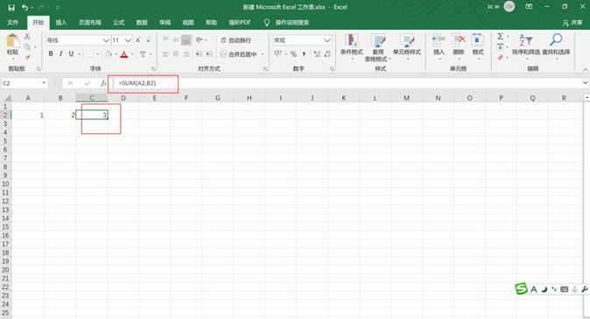Click the Increase Decimal icon
Screen dimensions: 590x319
317,53
